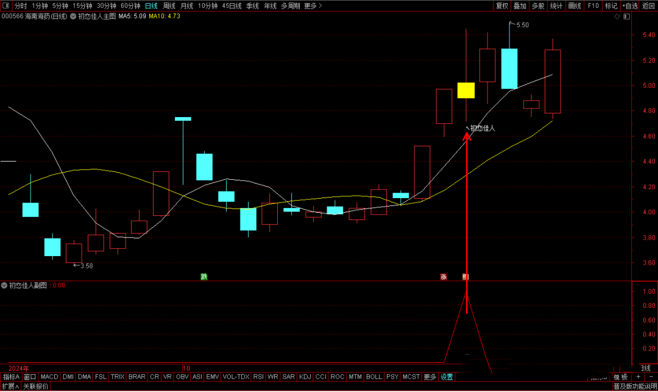Toggle the 多股 multi-stock view
The height and width of the screenshot is (392, 658).
click(x=538, y=5)
